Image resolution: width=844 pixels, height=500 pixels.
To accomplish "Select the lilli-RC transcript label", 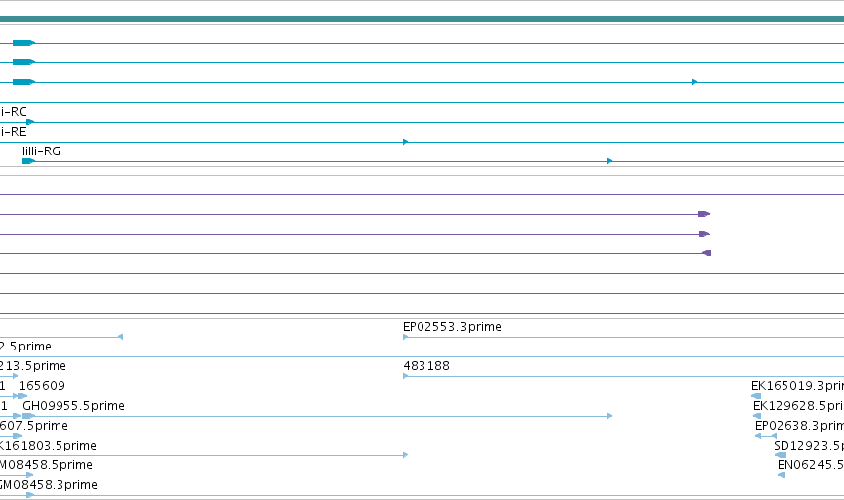I will point(13,112).
